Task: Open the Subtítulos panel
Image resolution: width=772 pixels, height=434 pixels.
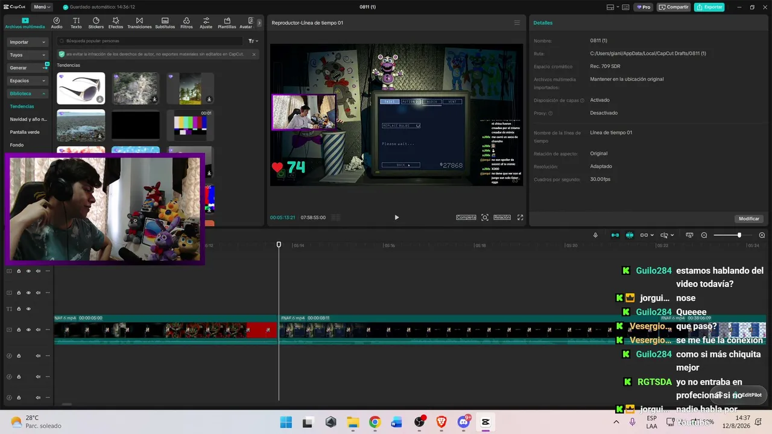Action: [165, 23]
